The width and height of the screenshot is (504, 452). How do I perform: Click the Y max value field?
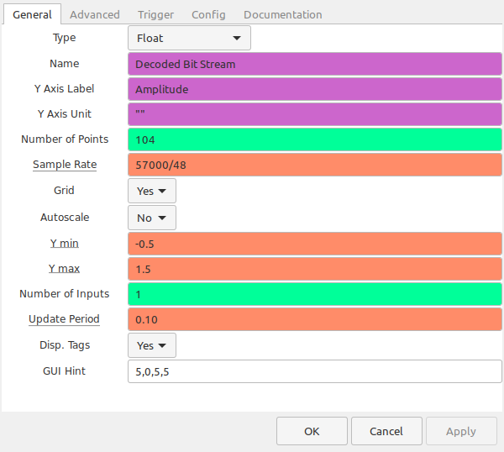(315, 269)
